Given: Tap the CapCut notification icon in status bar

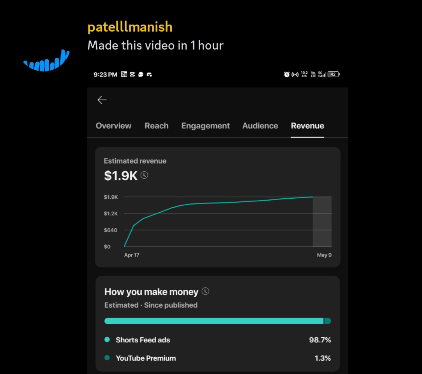Looking at the screenshot, I should click(132, 75).
